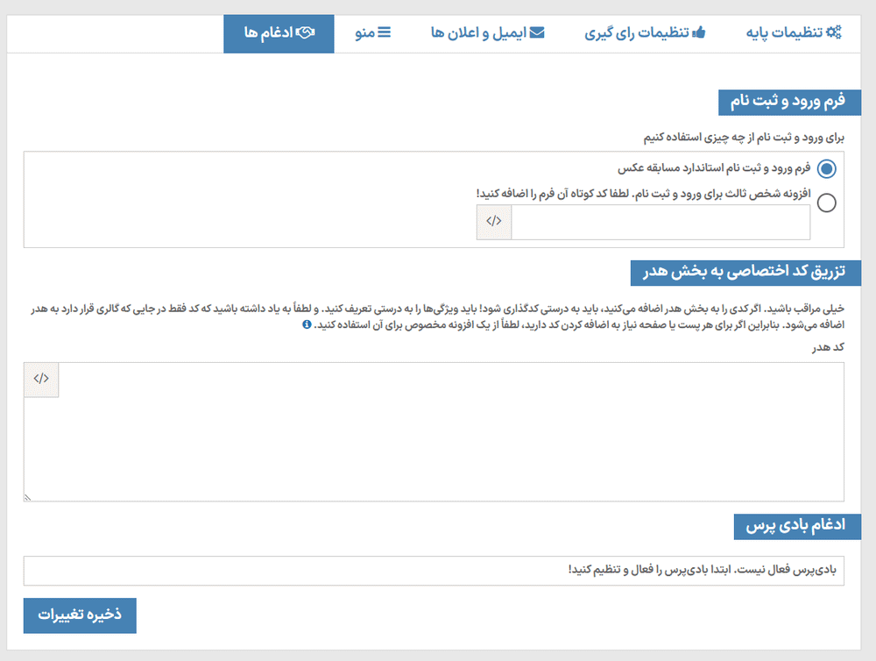Click the فرم ورود و ثبت نام heading

789,103
